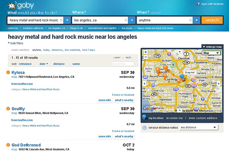This screenshot has height=156, width=229.
Task: Click the 'enlarge map' button
Action: (213, 47)
